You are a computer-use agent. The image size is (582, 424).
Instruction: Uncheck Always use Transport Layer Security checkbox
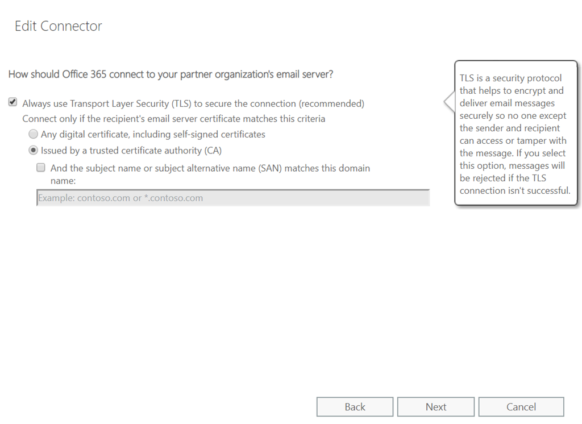(13, 102)
